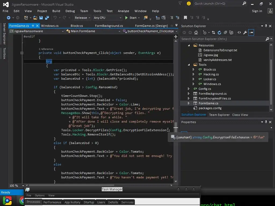Sync with the active document in Solution Explorer
Image resolution: width=275 pixels, height=206 pixels.
[x=214, y=32]
